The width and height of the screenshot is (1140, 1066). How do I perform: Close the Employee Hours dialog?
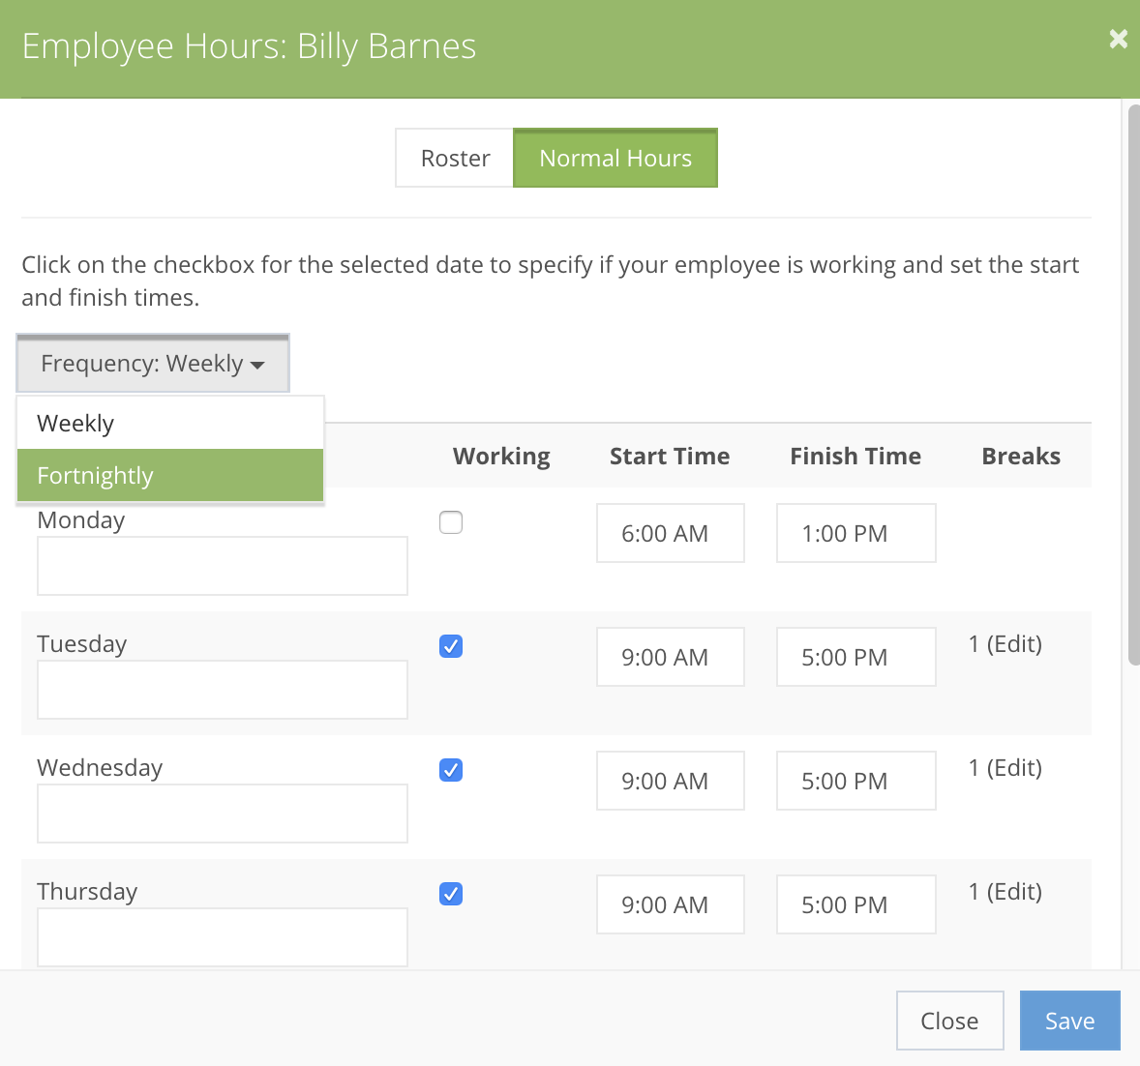[1118, 39]
